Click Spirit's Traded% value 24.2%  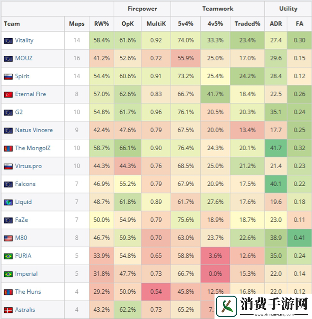(247, 76)
